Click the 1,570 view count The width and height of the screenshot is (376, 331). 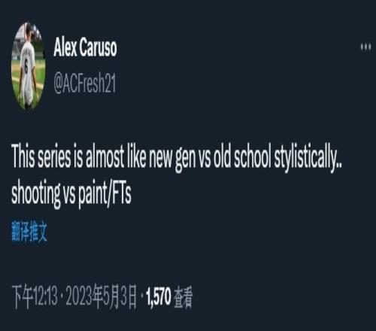tap(159, 297)
